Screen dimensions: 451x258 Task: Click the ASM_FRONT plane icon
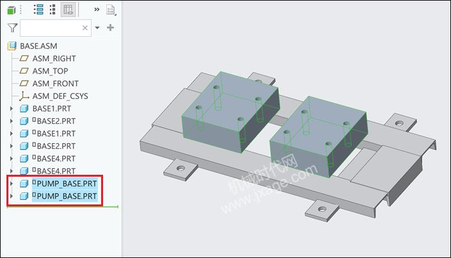pyautogui.click(x=24, y=83)
